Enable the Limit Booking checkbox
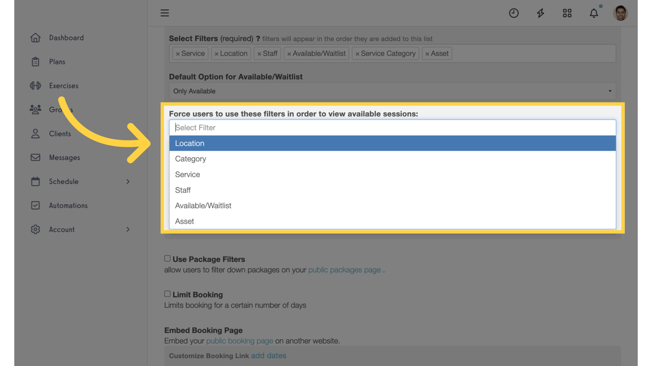 point(168,294)
